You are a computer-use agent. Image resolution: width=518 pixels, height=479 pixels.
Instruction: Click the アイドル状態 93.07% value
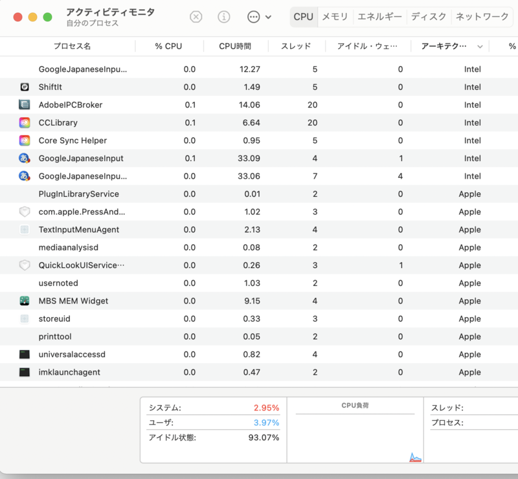[x=264, y=438]
